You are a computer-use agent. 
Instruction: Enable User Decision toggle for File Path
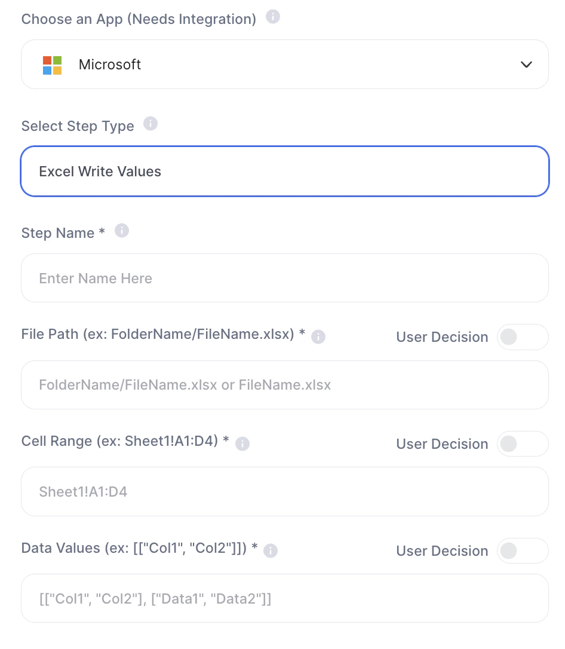coord(522,337)
